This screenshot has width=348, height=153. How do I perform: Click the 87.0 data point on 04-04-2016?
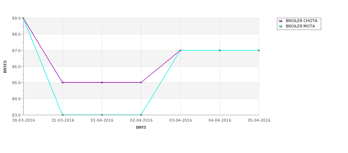tap(220, 50)
